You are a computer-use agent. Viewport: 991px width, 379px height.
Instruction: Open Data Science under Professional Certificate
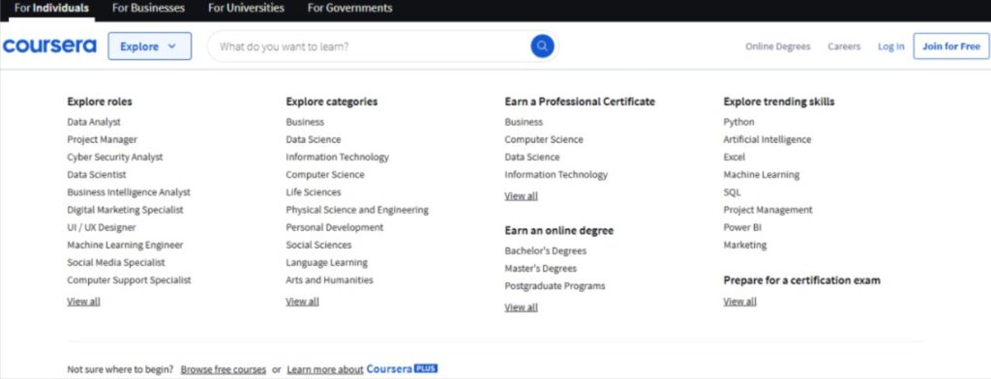coord(531,158)
